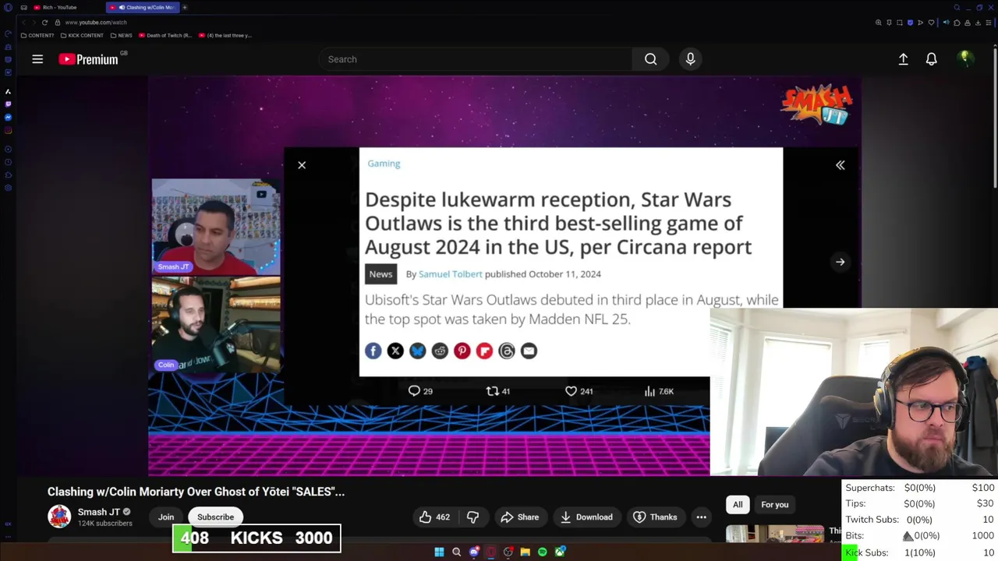Open browser zoom magnifier in toolbar
This screenshot has height=561, width=998.
[x=879, y=23]
